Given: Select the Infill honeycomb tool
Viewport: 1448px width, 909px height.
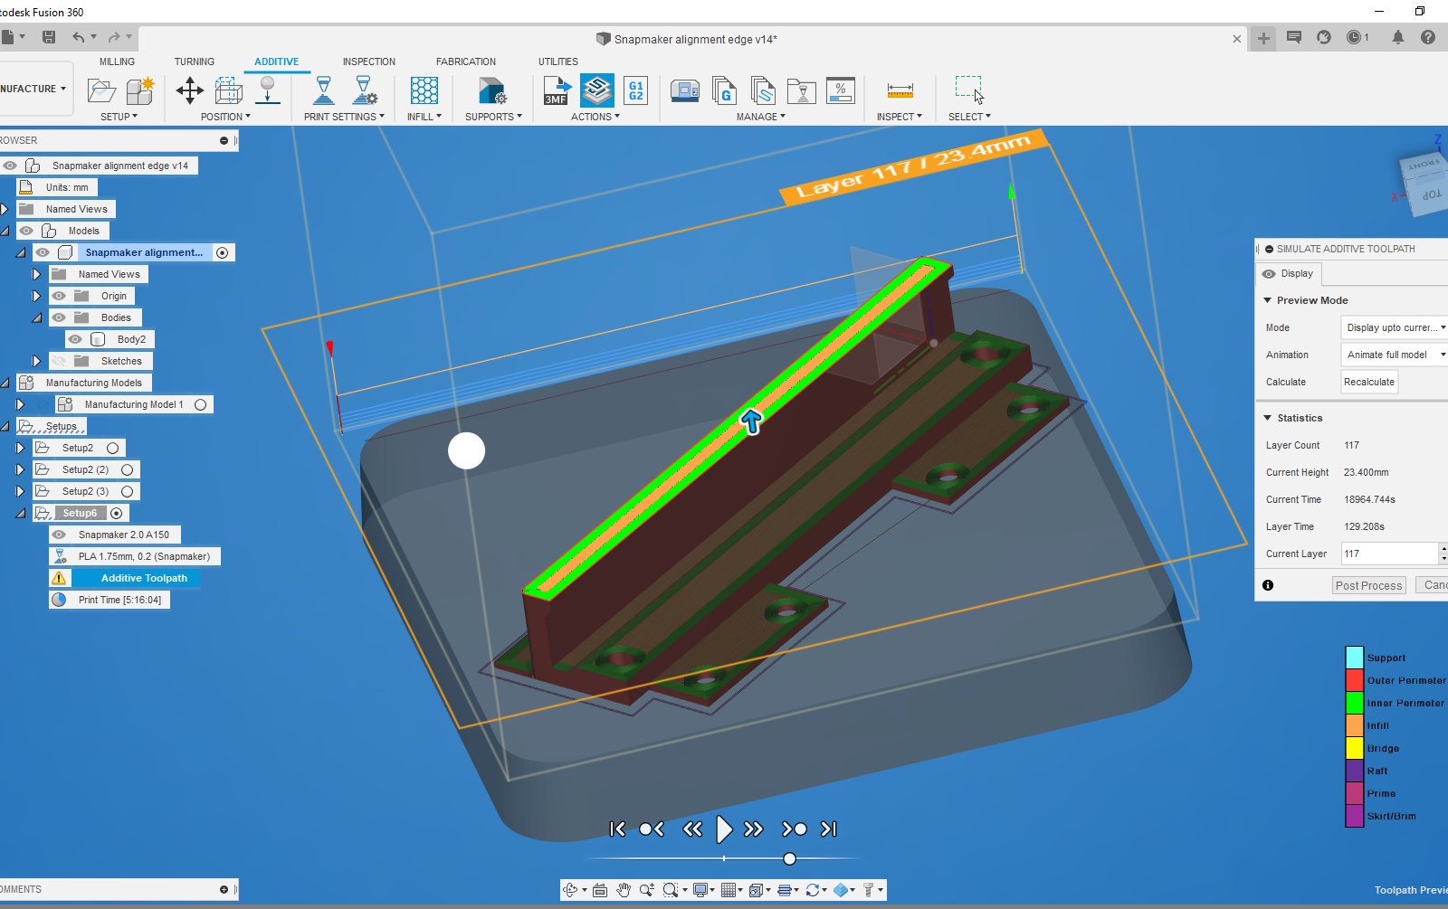Looking at the screenshot, I should point(423,90).
